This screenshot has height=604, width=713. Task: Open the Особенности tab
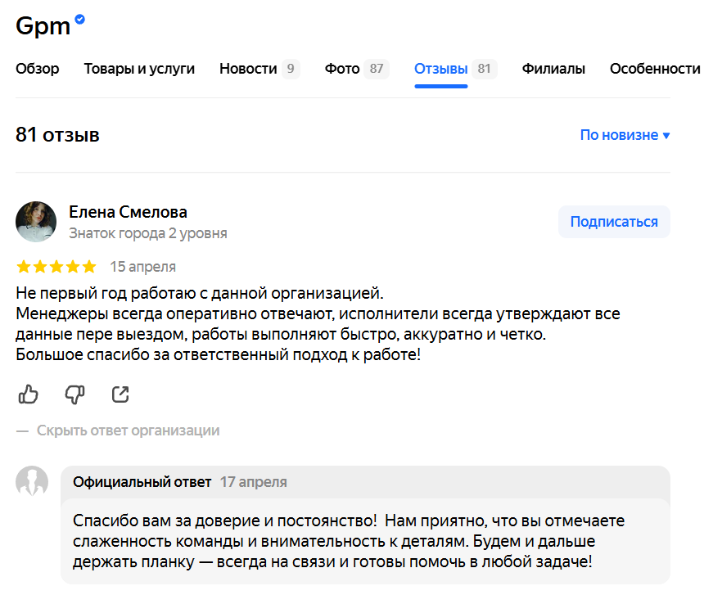[x=655, y=69]
